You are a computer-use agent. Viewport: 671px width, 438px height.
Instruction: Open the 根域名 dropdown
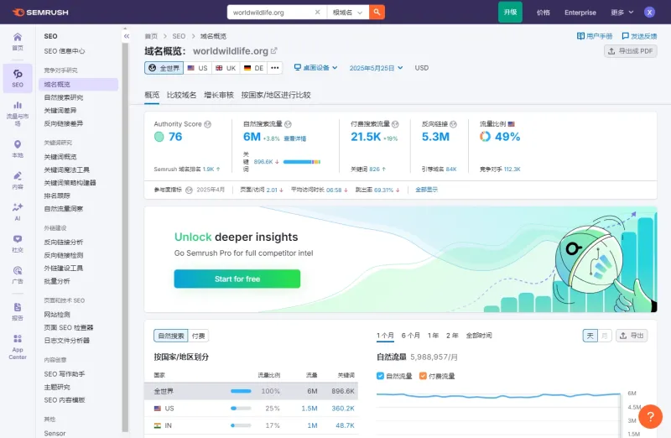click(x=348, y=12)
